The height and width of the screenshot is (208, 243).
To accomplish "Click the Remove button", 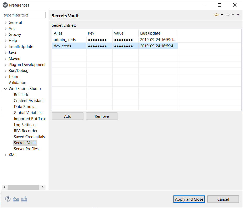I will [x=102, y=116].
